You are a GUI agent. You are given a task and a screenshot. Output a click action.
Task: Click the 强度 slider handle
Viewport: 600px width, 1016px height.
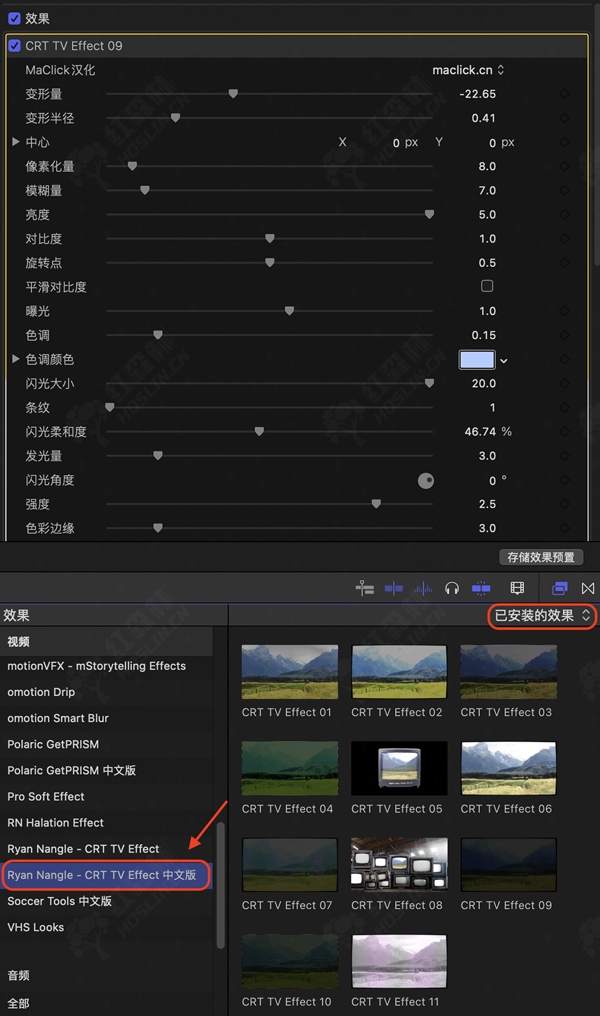click(376, 504)
